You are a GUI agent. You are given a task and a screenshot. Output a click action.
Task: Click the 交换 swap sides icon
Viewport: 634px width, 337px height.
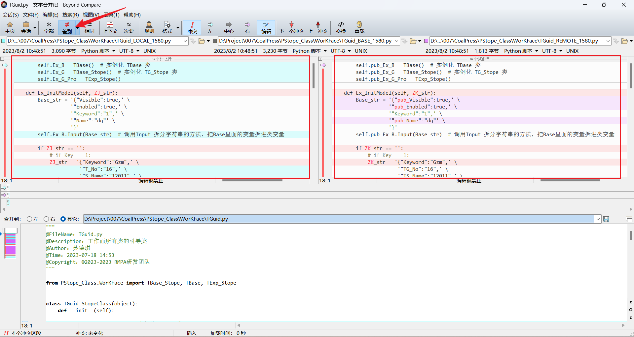pyautogui.click(x=341, y=27)
